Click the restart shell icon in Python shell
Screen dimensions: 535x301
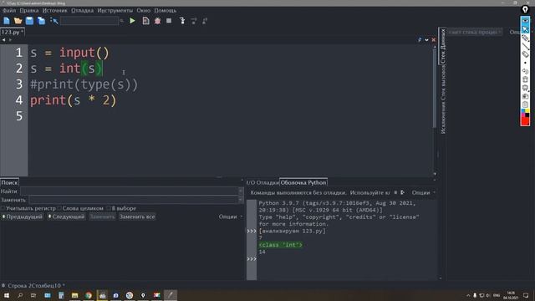coord(403,192)
